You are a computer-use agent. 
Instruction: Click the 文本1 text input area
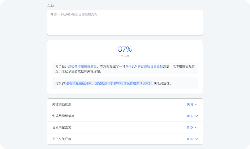(125, 22)
